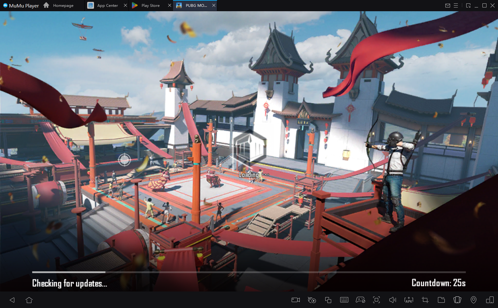The width and height of the screenshot is (498, 308).
Task: Go to the Android home screen icon
Action: pos(29,300)
